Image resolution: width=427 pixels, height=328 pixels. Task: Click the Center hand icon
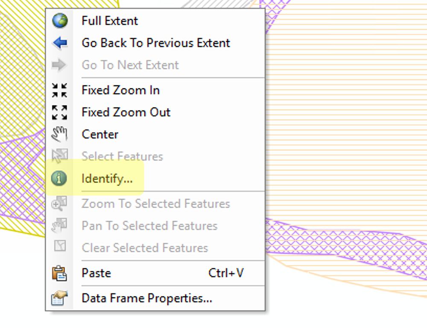click(x=60, y=134)
